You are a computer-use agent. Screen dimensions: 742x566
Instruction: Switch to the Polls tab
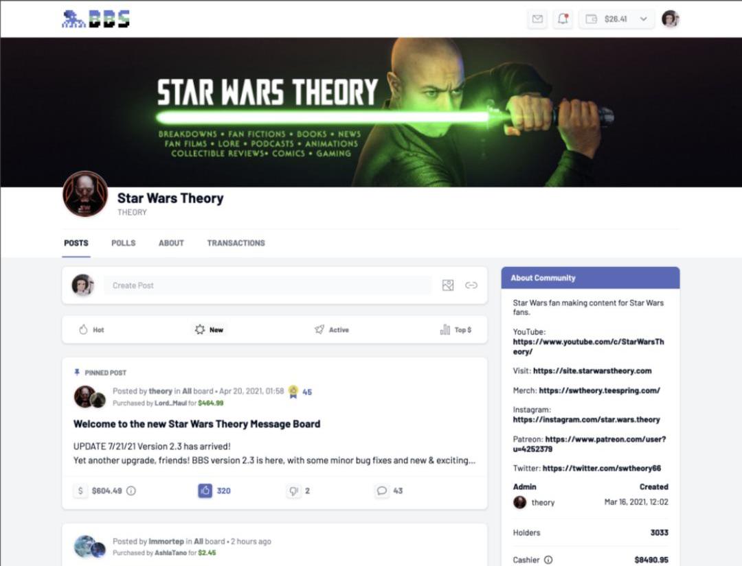124,243
